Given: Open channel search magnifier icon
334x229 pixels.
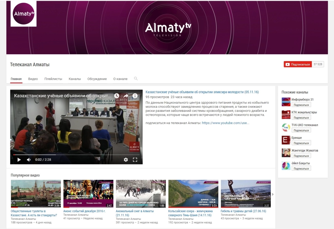Looking at the screenshot, I should [x=136, y=79].
